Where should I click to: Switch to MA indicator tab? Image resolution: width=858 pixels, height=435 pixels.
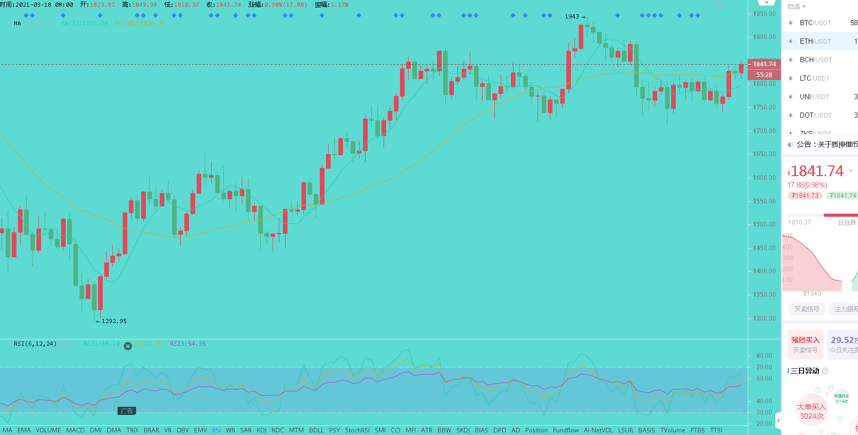(7, 430)
